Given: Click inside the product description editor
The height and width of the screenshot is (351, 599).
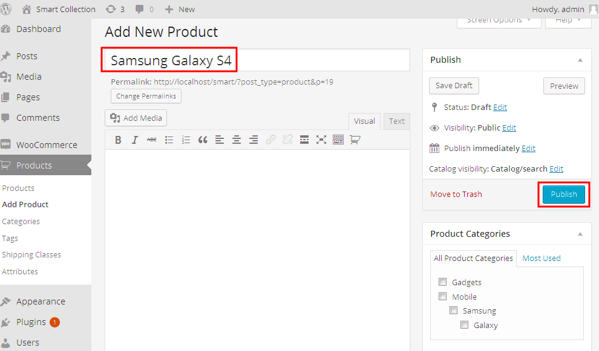Looking at the screenshot, I should tap(257, 250).
